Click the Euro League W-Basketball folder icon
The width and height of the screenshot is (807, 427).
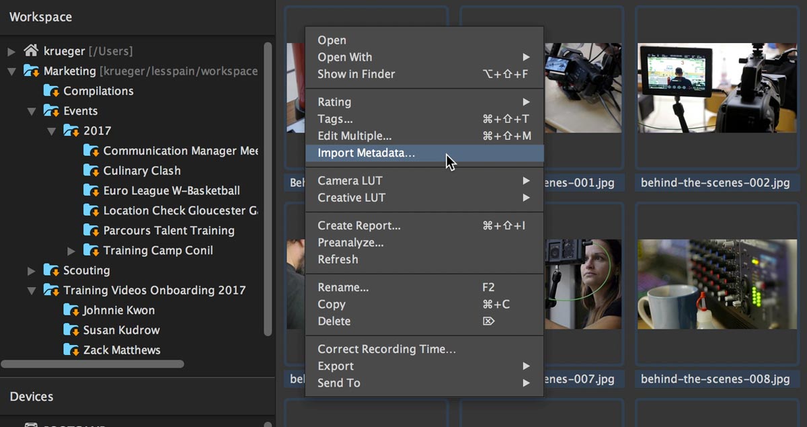[x=91, y=190]
